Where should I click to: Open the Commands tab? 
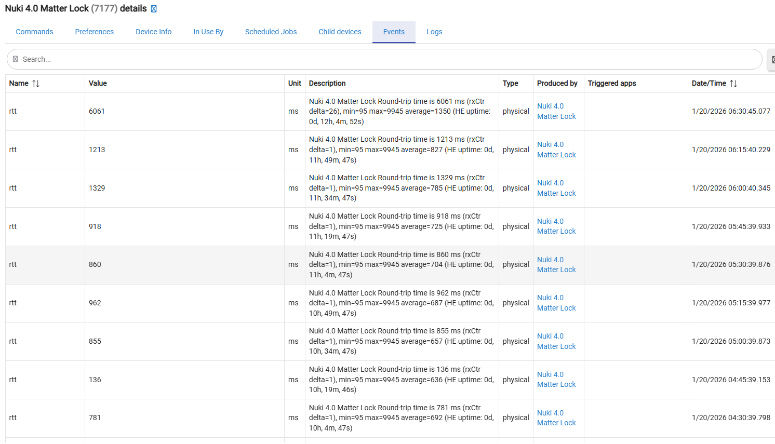click(34, 32)
